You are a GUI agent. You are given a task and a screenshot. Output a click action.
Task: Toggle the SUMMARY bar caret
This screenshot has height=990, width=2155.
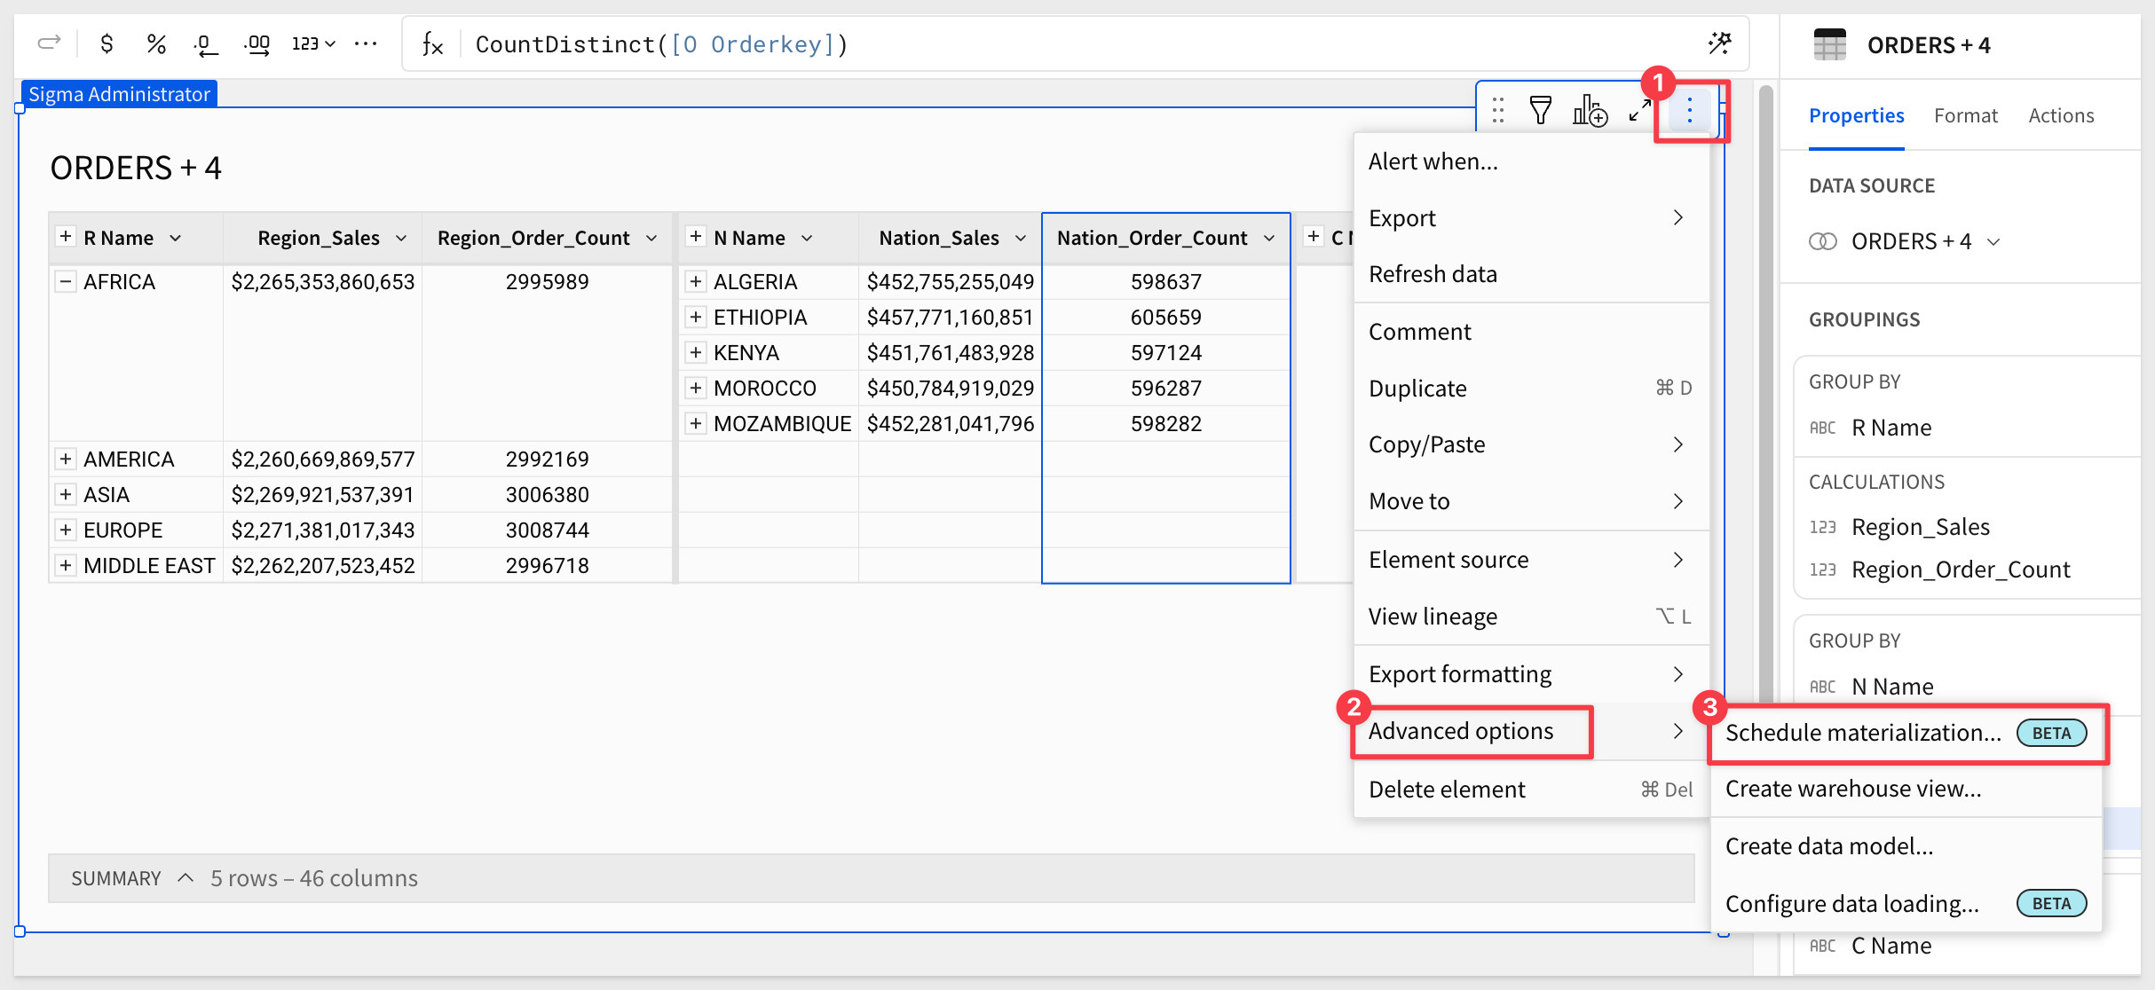coord(185,877)
